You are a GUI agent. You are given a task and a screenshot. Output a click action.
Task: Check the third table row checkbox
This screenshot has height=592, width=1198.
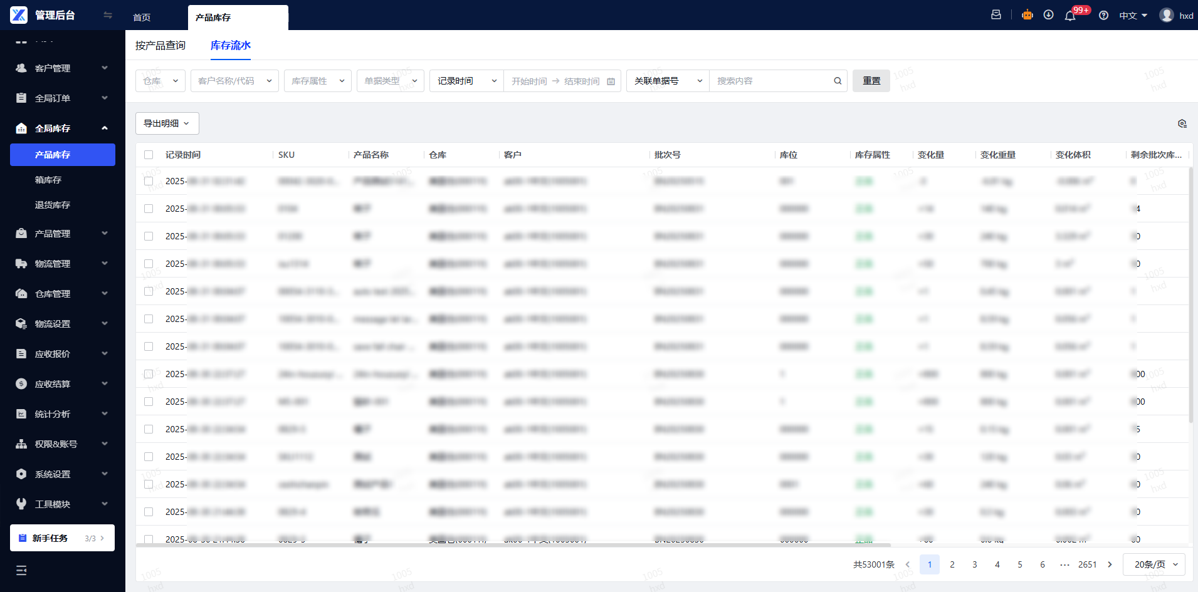pyautogui.click(x=149, y=236)
